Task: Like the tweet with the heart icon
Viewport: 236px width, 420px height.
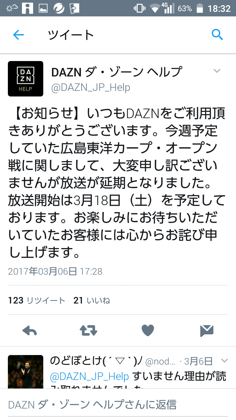Action: [x=148, y=331]
